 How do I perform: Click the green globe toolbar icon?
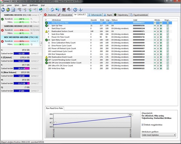point(41,10)
